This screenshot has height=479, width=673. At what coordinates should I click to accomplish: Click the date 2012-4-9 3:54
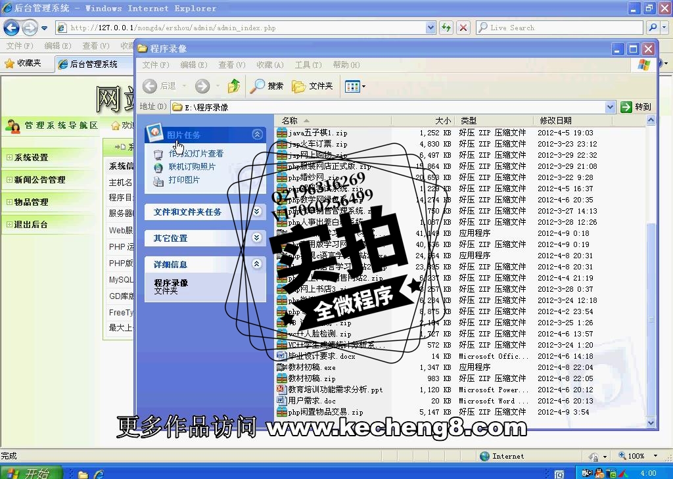(x=563, y=412)
